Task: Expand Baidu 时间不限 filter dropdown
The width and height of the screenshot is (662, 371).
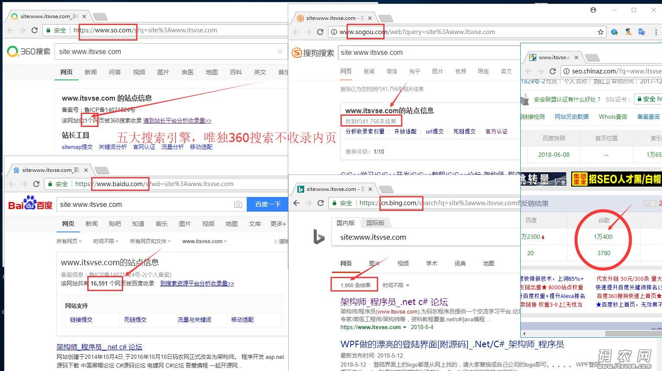Action: coord(106,241)
